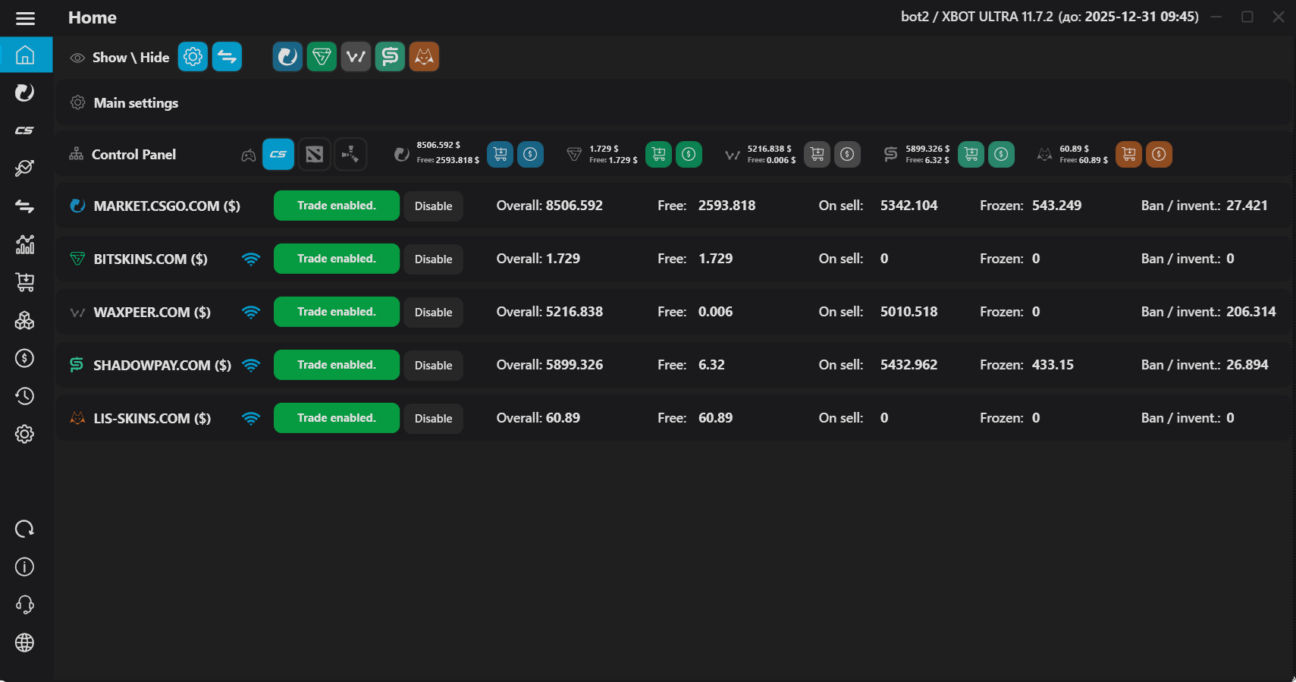
Task: Expand the Show \ Hide section
Action: 130,58
